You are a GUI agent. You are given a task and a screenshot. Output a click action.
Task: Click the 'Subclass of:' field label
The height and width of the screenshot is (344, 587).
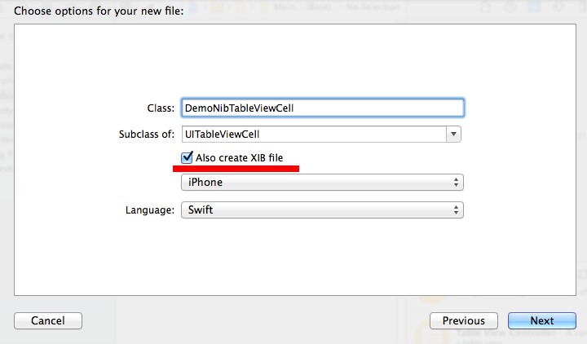(x=147, y=134)
